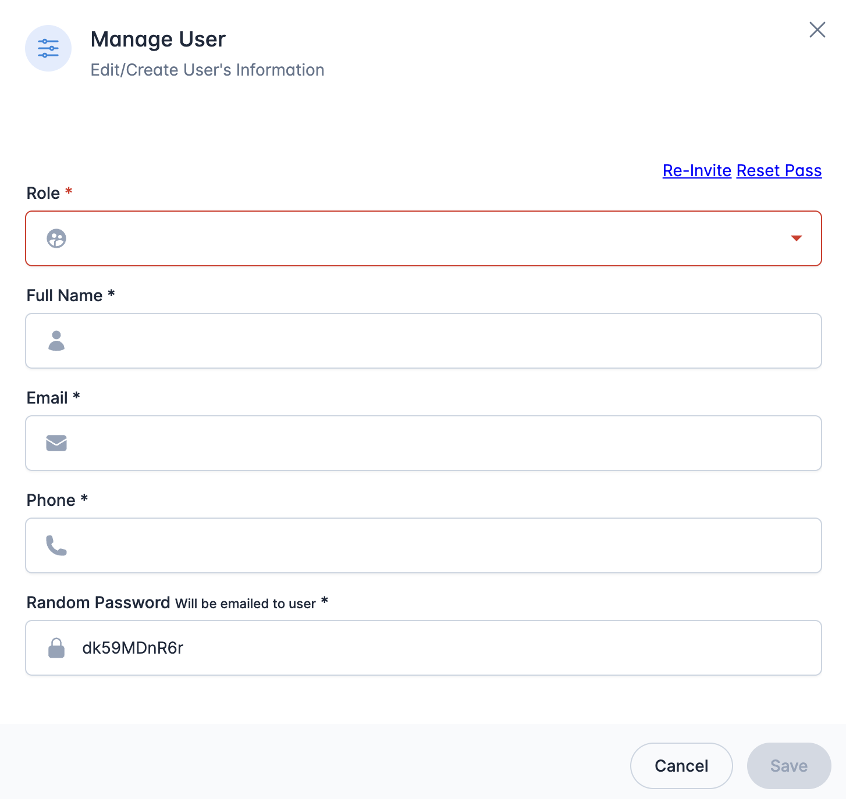Click the Full Name field label
Image resolution: width=846 pixels, height=799 pixels.
point(65,295)
